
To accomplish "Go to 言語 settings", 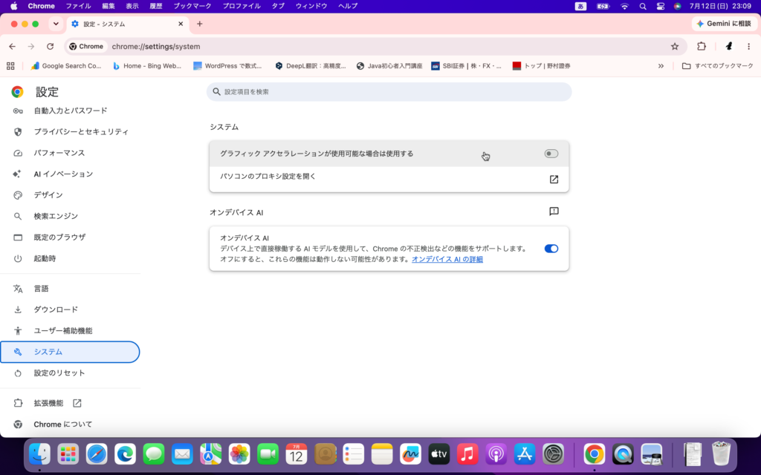I will coord(71,289).
